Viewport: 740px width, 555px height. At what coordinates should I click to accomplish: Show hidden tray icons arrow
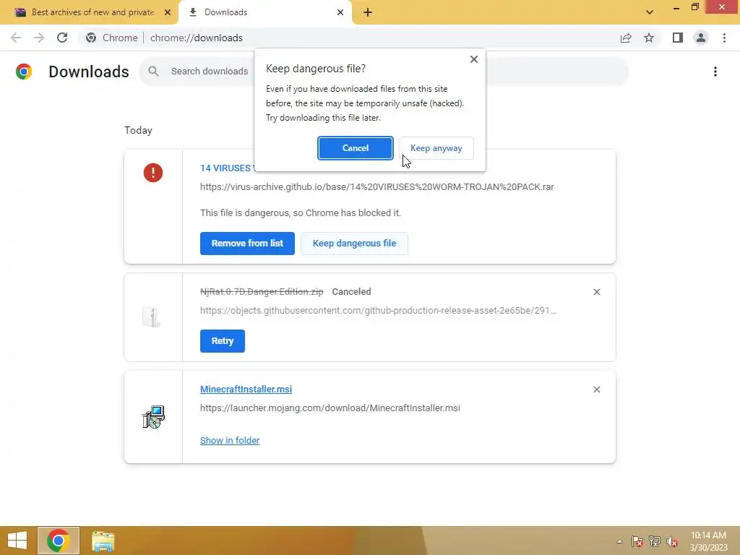click(x=619, y=541)
